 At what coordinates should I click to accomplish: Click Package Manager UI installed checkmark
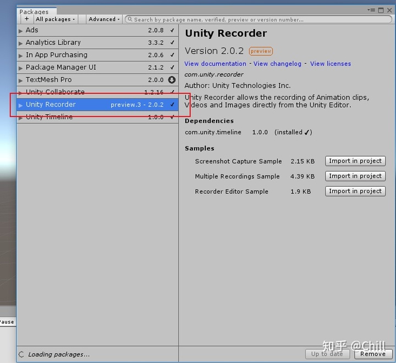pos(172,68)
